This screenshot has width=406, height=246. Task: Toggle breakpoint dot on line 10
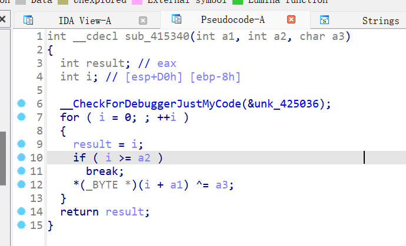[22, 157]
